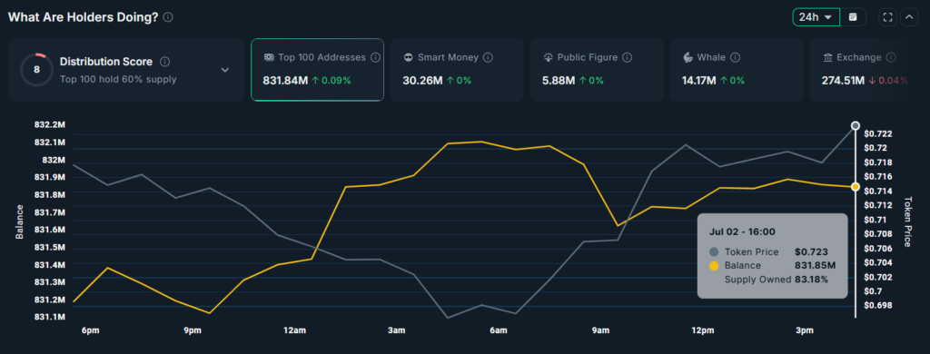This screenshot has height=354, width=930.
Task: Click info icon next to Top 100 Addresses
Action: 375,57
